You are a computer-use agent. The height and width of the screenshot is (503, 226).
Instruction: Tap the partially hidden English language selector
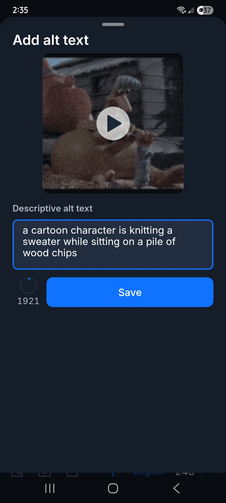point(149,473)
